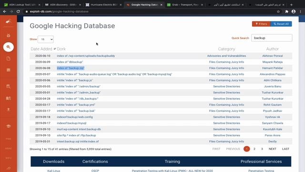Click author Alexandros Pappas

272,74
